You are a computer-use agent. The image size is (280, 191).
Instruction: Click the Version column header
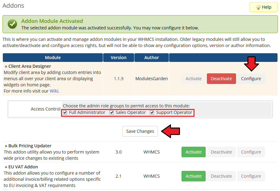point(118,58)
